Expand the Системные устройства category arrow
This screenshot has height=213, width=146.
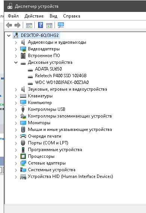click(x=16, y=170)
